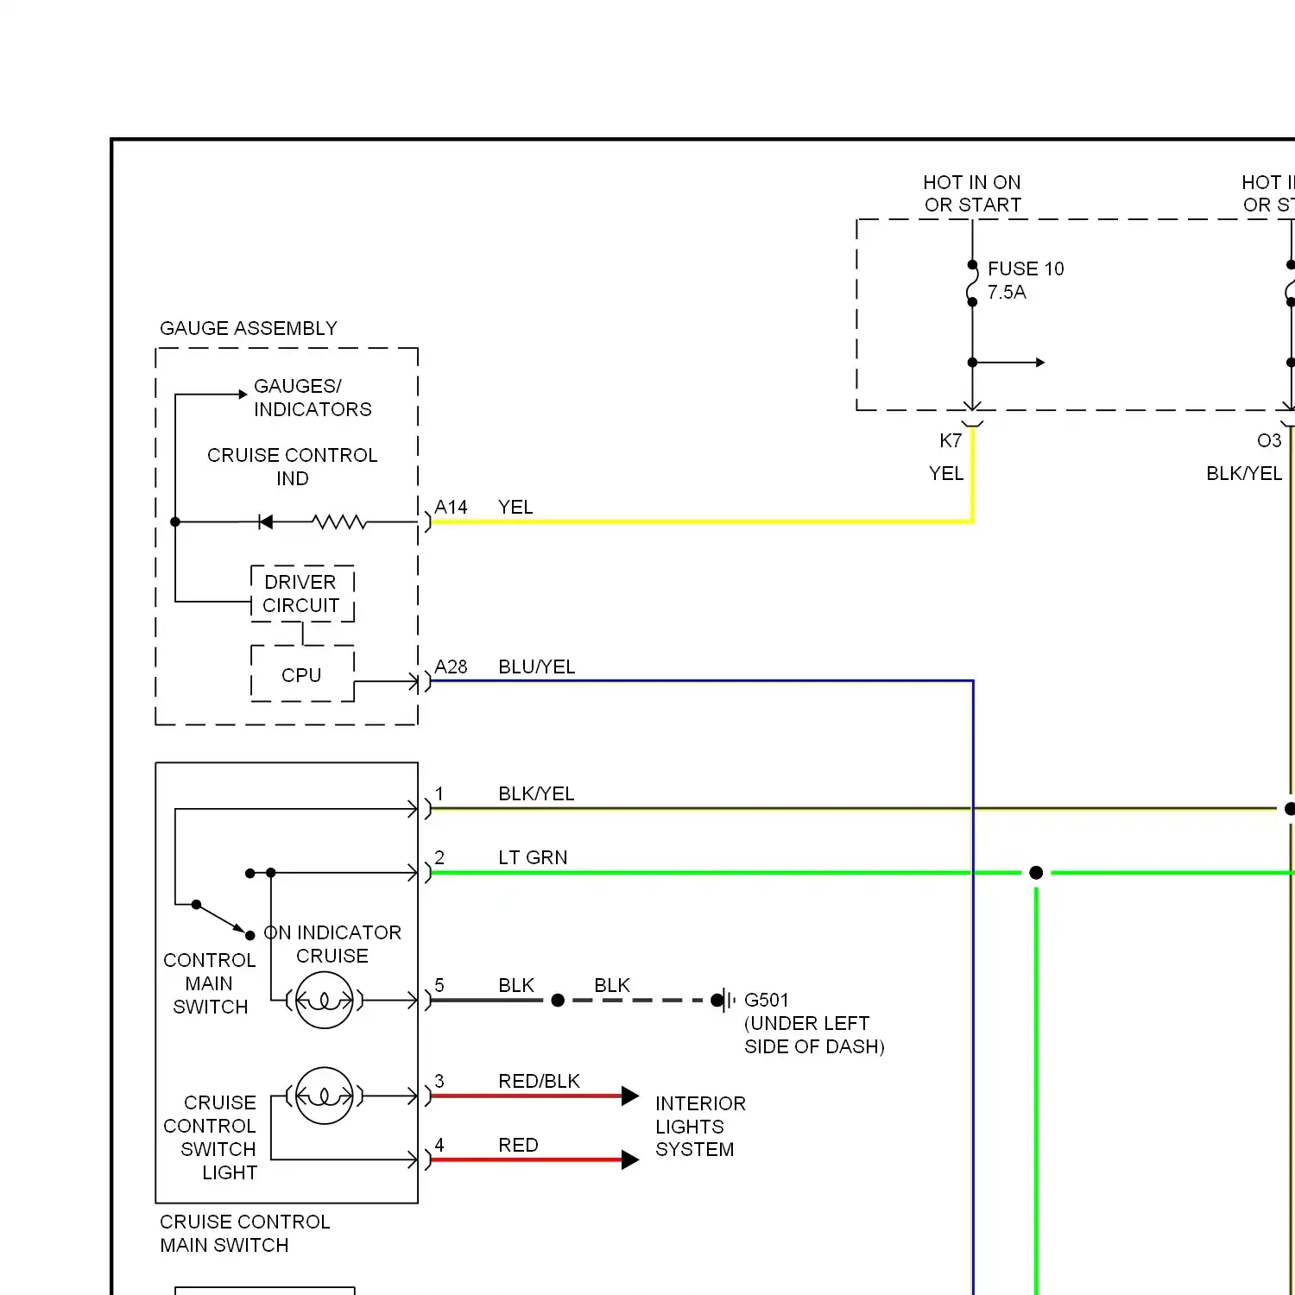Select pin number '5' on the BLK wire

439,985
